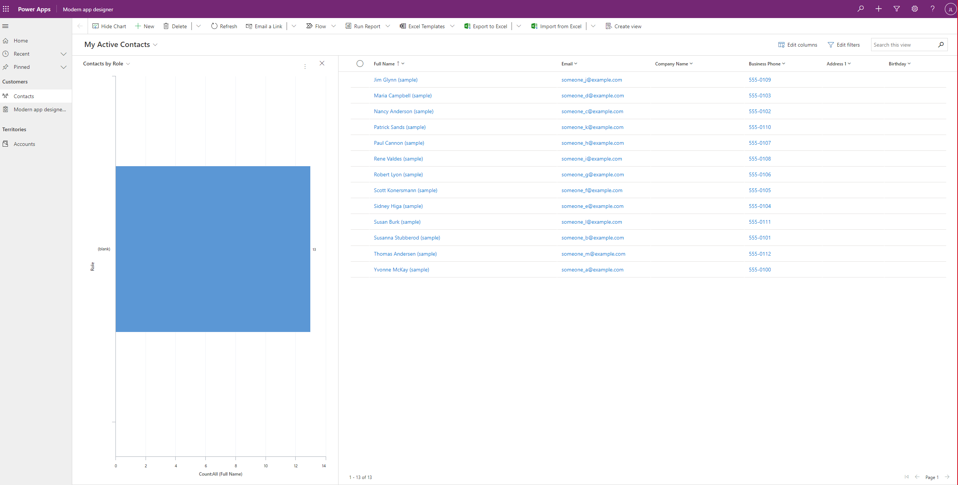Select the Full Name column sort toggle

tap(401, 63)
